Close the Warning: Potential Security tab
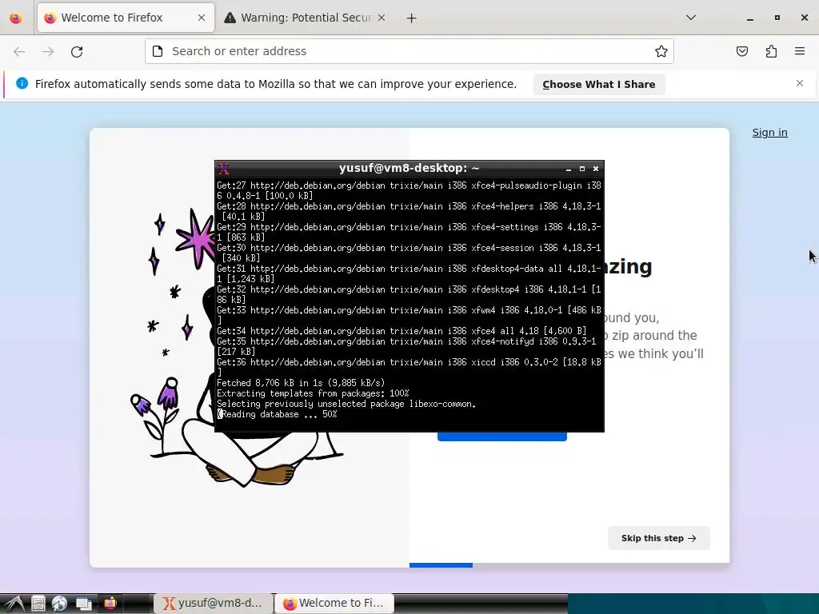819x614 pixels. pyautogui.click(x=382, y=18)
